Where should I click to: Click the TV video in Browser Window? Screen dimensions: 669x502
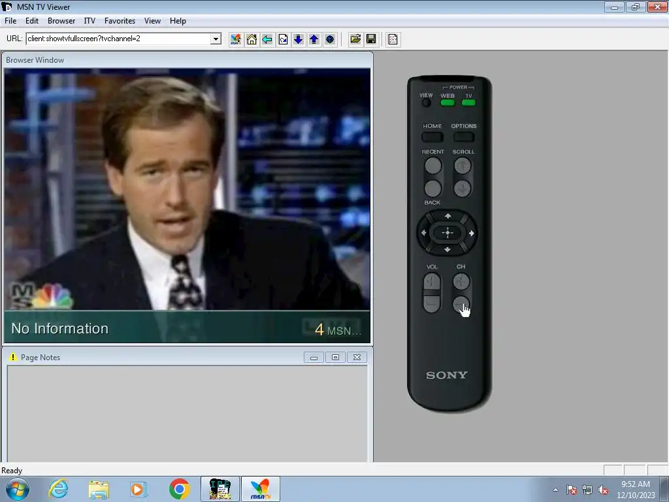[187, 190]
